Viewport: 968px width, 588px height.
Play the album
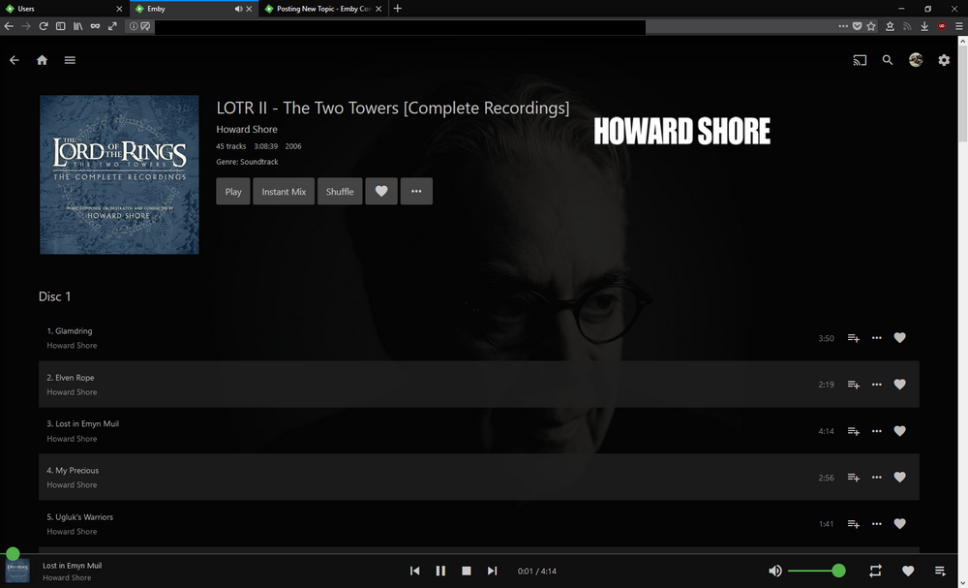click(232, 192)
